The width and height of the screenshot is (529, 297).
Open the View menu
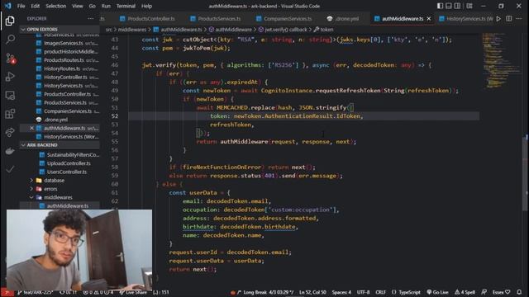(78, 6)
